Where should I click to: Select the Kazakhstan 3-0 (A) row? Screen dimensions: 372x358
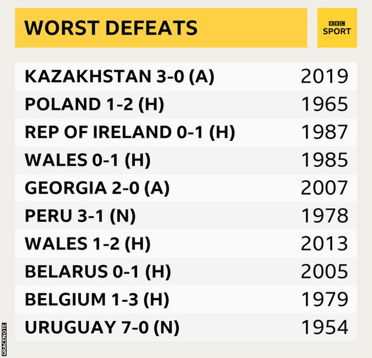pos(186,76)
